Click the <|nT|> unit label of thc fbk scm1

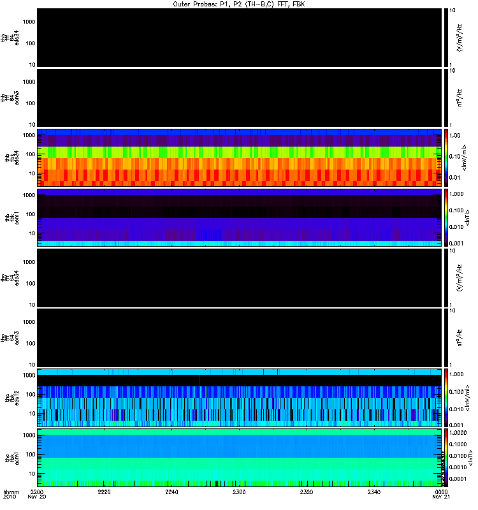pos(471,458)
